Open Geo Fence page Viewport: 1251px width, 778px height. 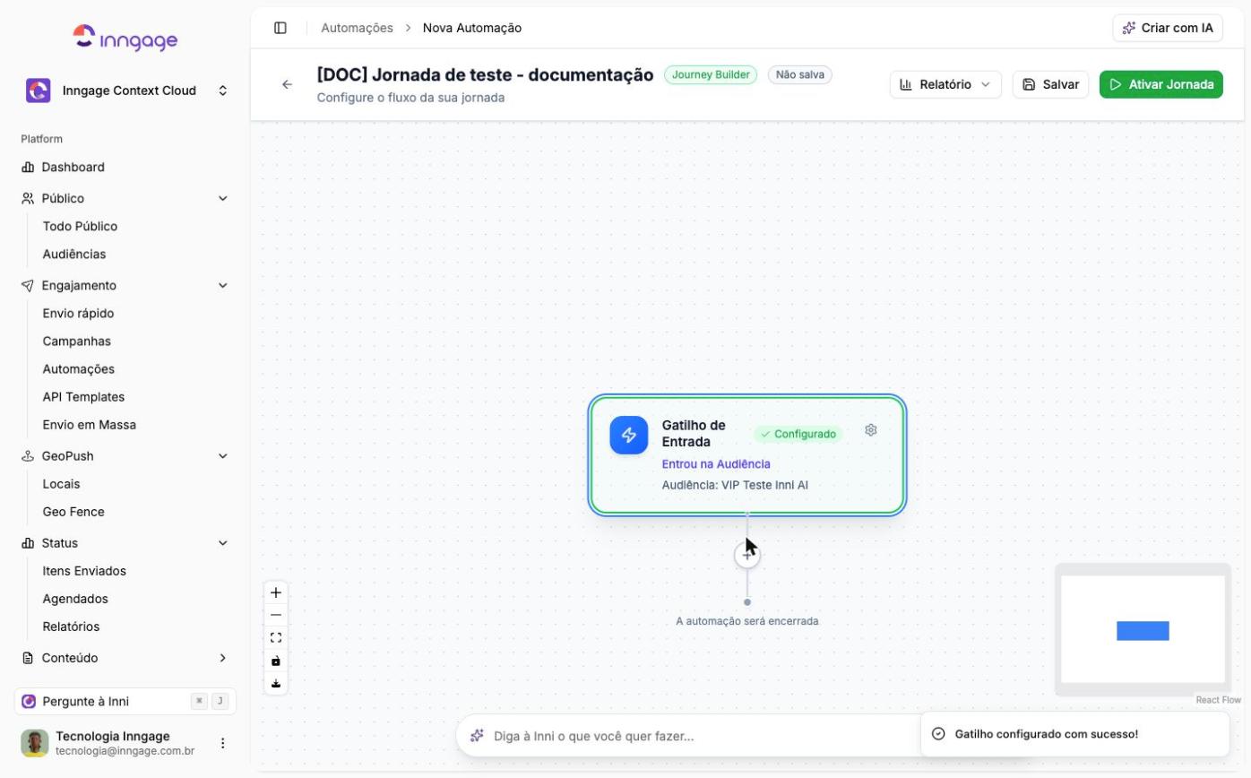(73, 512)
